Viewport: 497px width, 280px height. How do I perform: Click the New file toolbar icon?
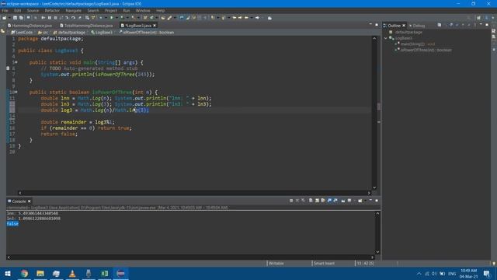point(5,18)
